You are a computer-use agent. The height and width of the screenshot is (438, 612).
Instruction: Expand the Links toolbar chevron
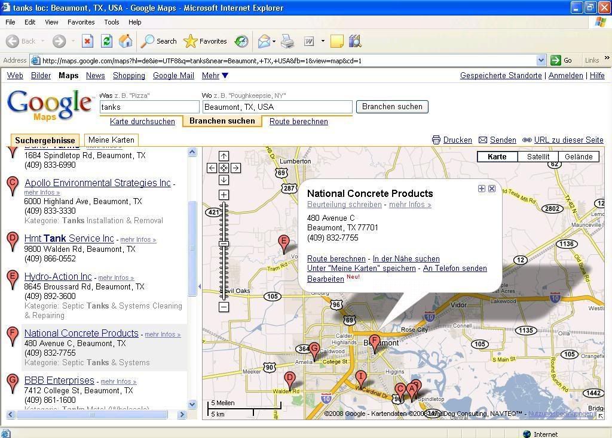(x=607, y=58)
